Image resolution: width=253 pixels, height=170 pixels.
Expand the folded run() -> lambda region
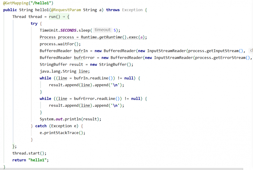59,17
